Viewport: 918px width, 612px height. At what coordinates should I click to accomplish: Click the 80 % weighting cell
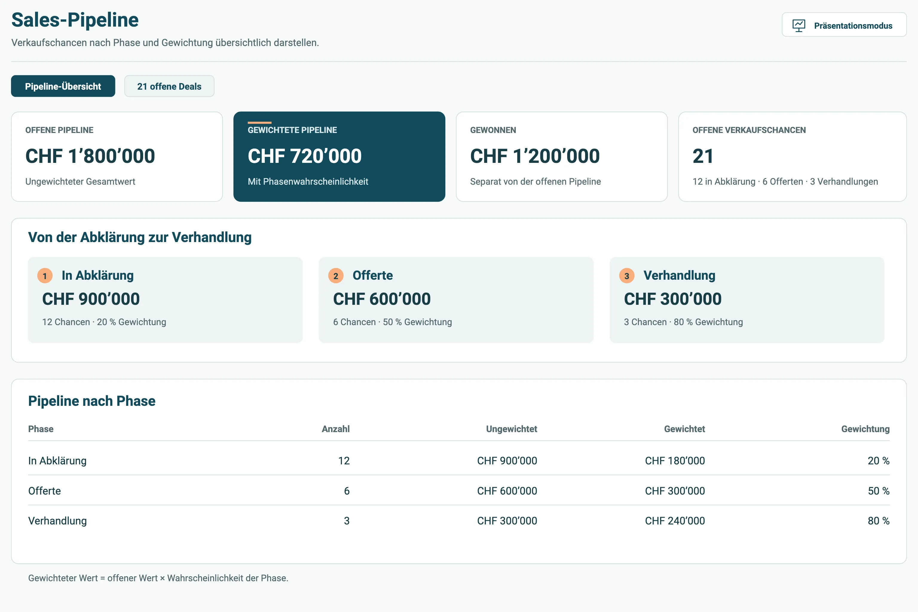click(x=879, y=521)
